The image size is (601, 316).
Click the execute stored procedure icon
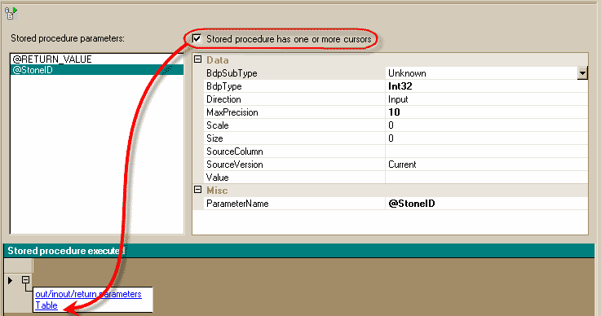11,13
